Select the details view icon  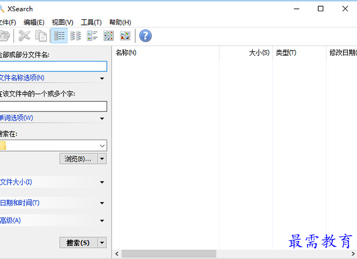[59, 35]
